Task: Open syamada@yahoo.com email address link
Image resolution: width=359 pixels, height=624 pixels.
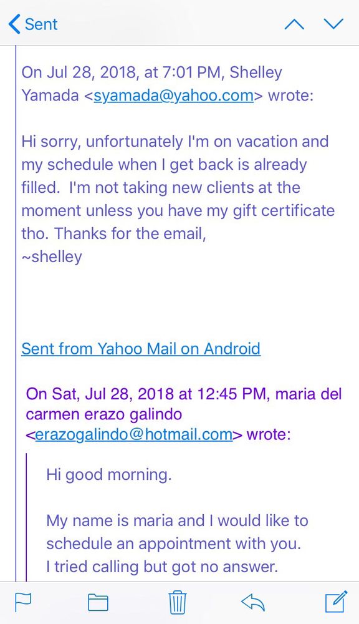Action: [x=173, y=95]
